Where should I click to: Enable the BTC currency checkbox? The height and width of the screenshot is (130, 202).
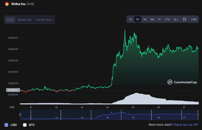pyautogui.click(x=25, y=125)
